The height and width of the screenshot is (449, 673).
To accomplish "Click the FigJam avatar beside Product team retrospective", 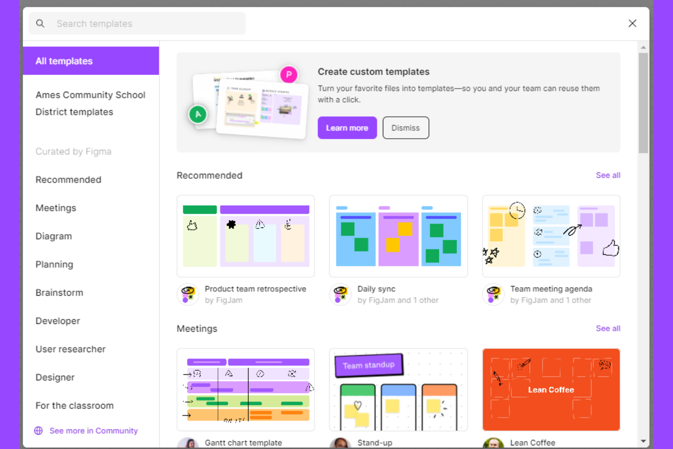I will 188,294.
